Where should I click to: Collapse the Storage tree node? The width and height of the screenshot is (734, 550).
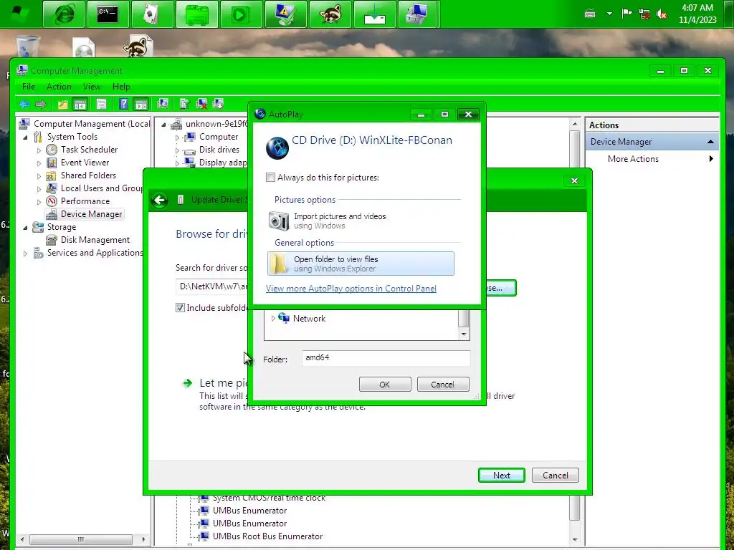coord(25,227)
